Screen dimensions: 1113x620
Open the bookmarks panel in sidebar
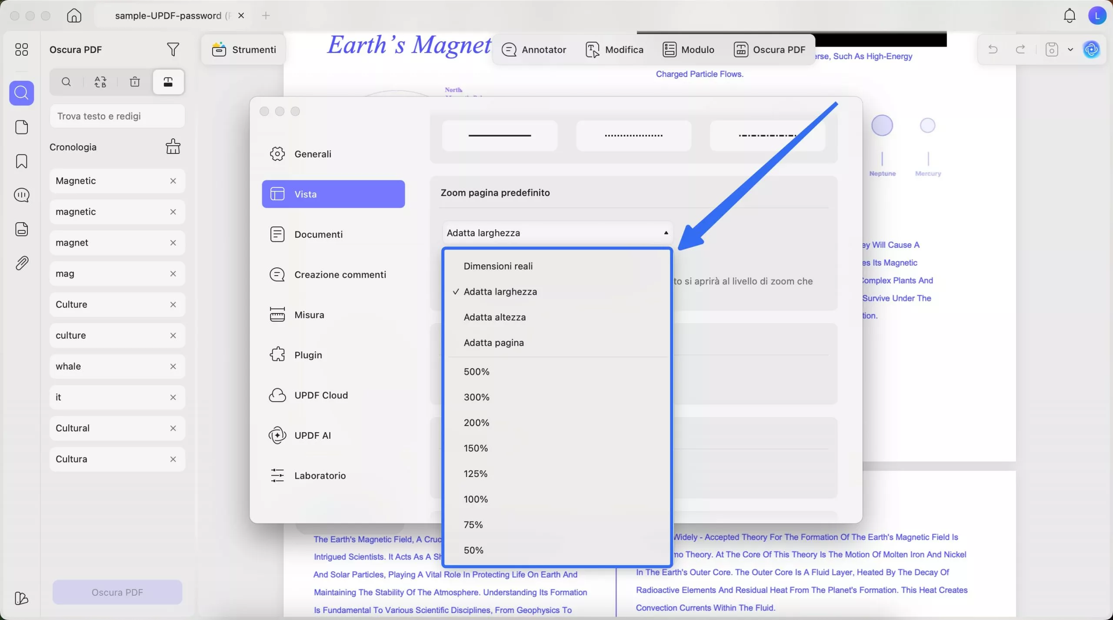click(22, 161)
